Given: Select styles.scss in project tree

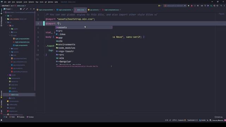Looking at the screenshot, I should (x=15, y=95).
